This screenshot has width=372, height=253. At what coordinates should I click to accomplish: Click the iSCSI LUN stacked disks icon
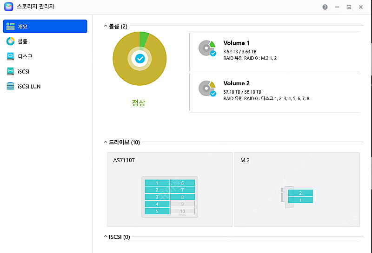tap(10, 86)
